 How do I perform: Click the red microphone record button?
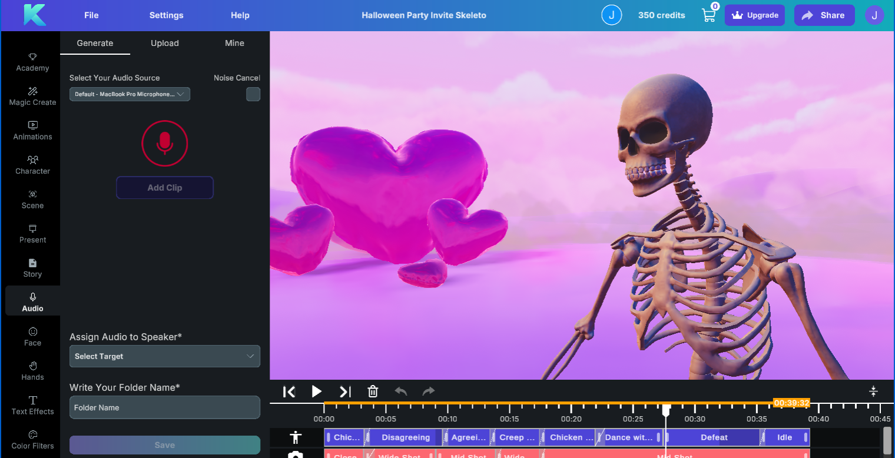[164, 143]
